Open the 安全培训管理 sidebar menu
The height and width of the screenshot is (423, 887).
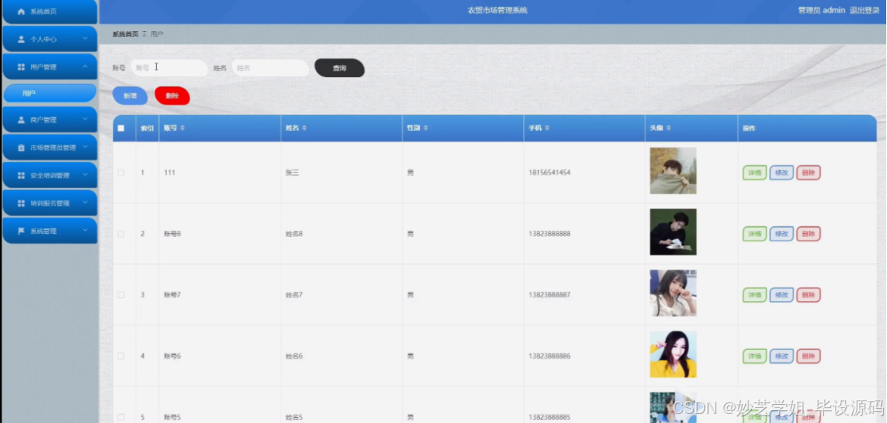click(x=50, y=175)
